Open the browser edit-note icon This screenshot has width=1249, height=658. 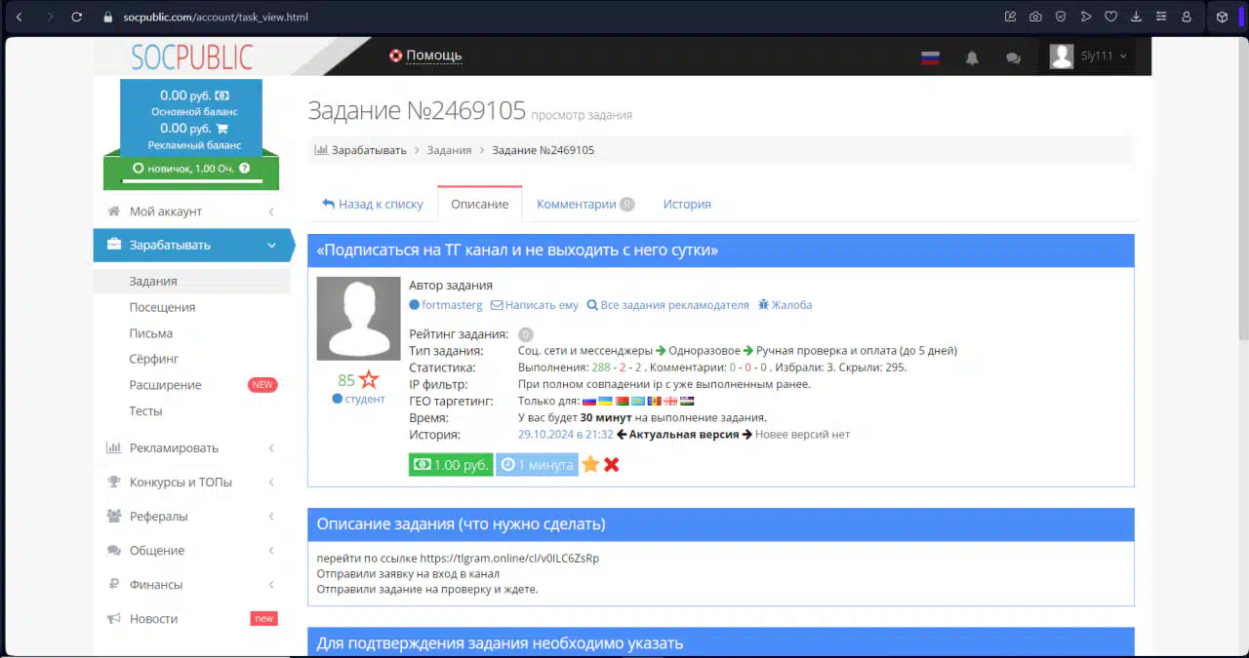point(1010,17)
